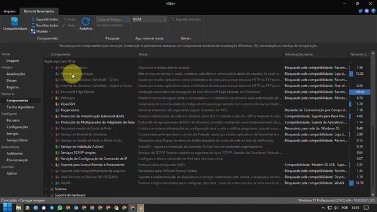
Task: Open Atualizações in the sidebar
Action: [16, 74]
